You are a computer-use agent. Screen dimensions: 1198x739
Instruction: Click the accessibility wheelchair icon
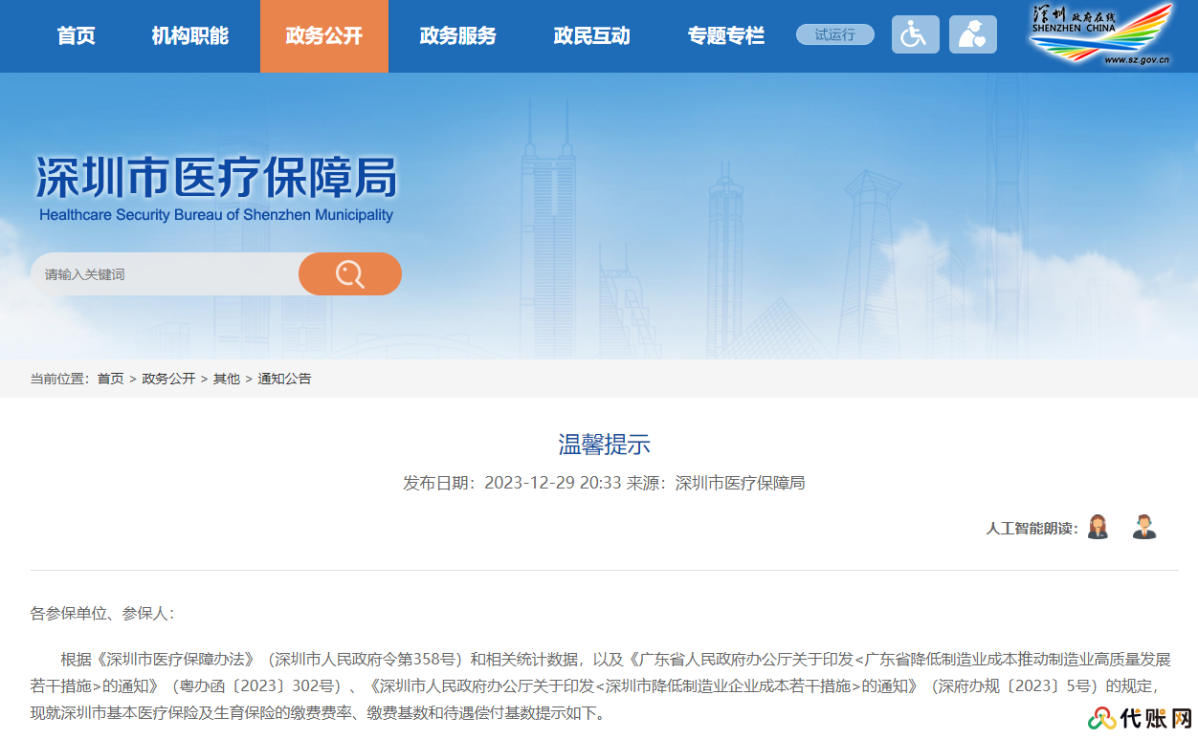click(x=915, y=34)
